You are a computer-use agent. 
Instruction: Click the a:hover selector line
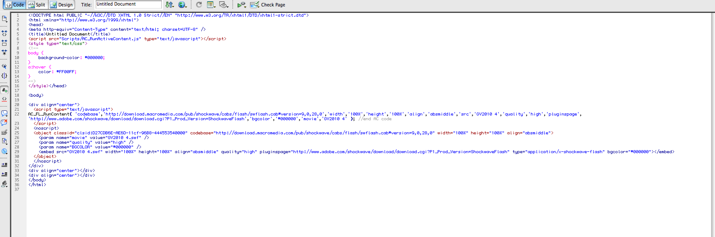pyautogui.click(x=39, y=67)
